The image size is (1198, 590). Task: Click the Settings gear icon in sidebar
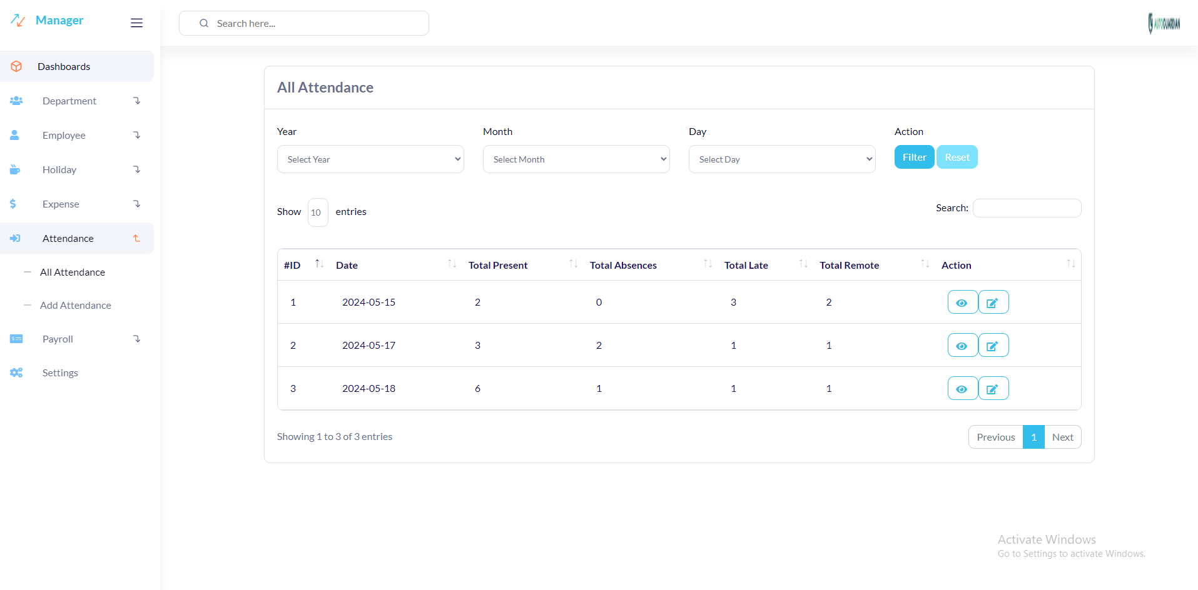(16, 372)
